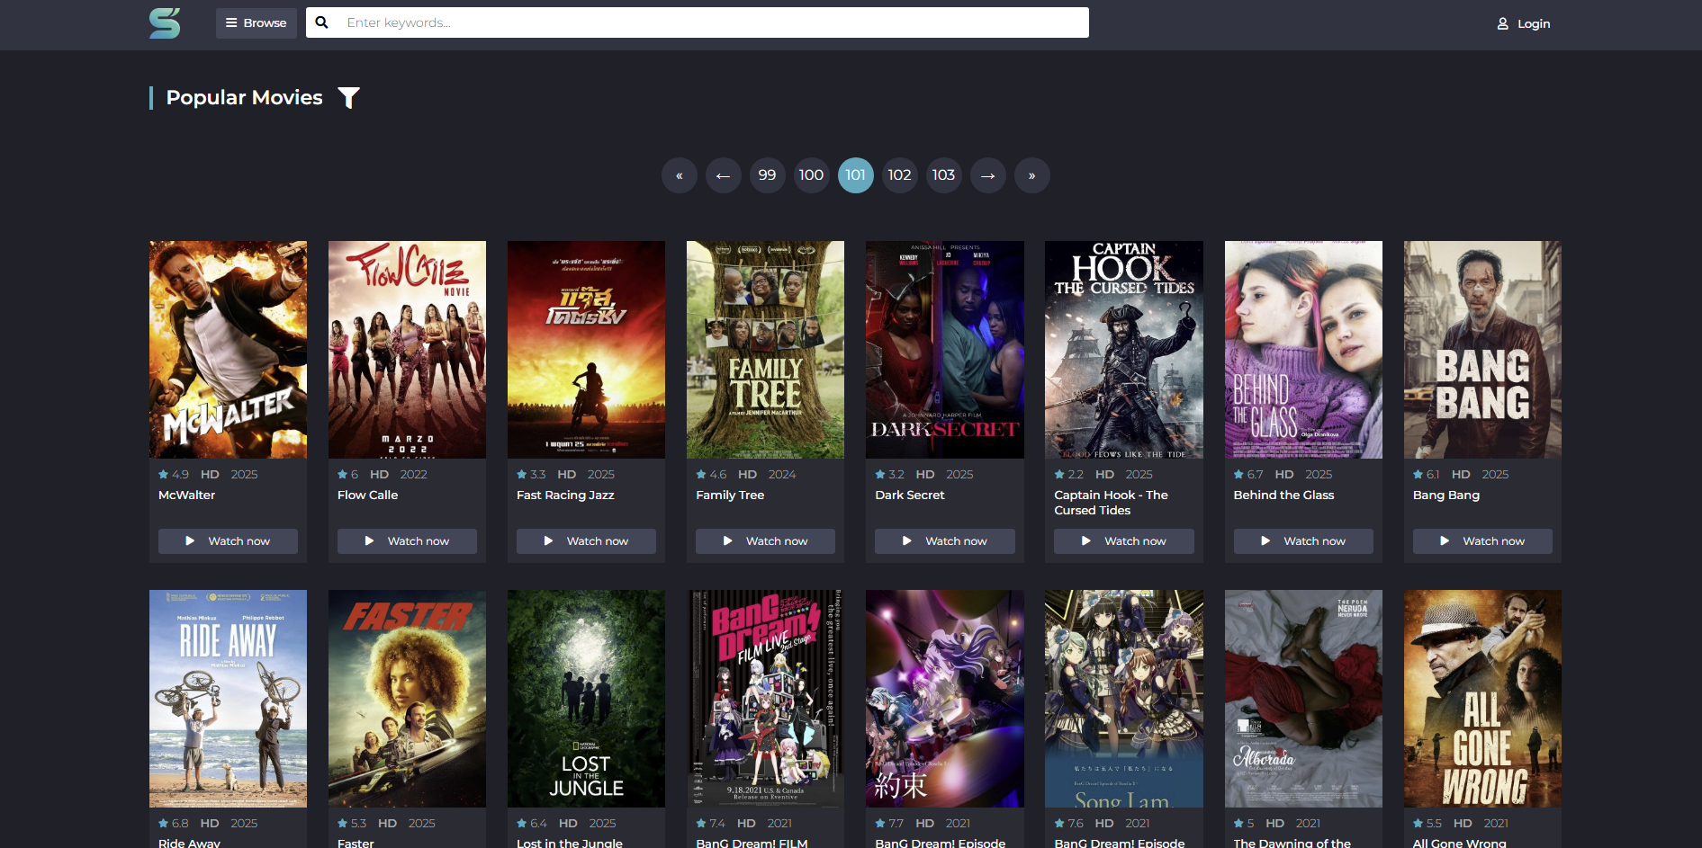
Task: Navigate to page 99
Action: coord(767,175)
